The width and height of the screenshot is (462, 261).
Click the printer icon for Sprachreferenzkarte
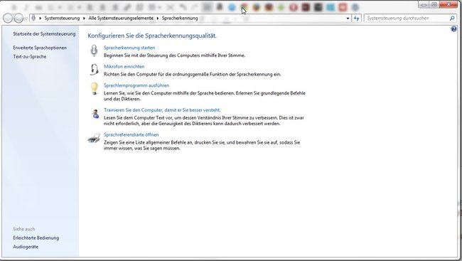click(94, 138)
